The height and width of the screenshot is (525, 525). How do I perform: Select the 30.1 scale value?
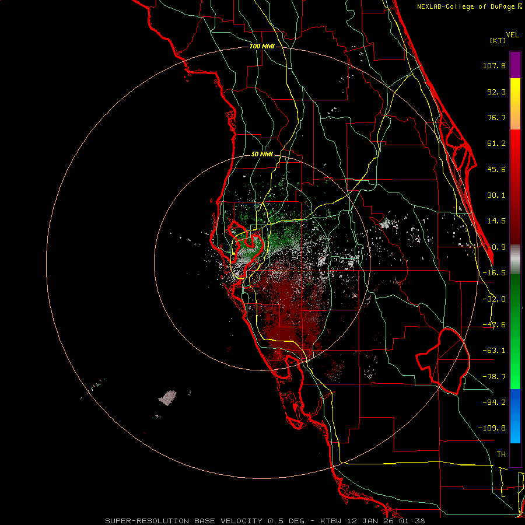(496, 195)
